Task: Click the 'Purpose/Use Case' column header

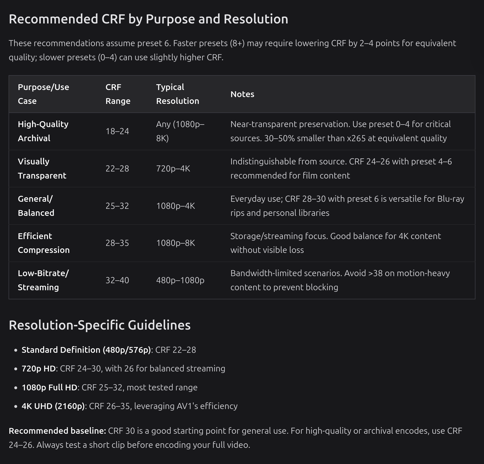Action: (43, 94)
